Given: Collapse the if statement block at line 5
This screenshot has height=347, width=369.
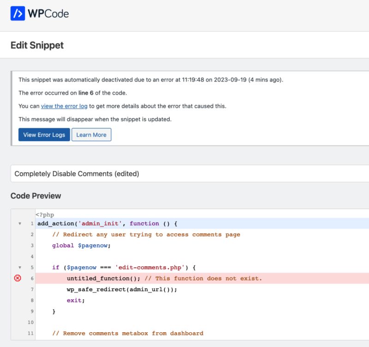Looking at the screenshot, I should click(x=19, y=267).
